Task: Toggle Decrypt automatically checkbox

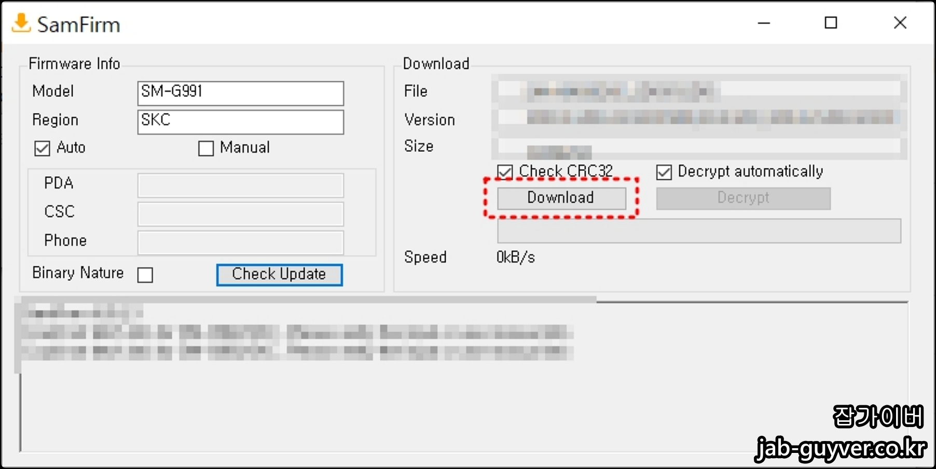Action: pyautogui.click(x=664, y=172)
